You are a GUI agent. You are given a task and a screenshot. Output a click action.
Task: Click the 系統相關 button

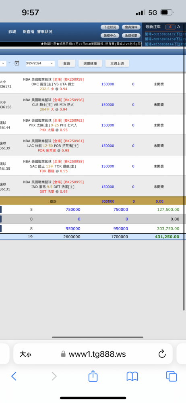pos(131,35)
